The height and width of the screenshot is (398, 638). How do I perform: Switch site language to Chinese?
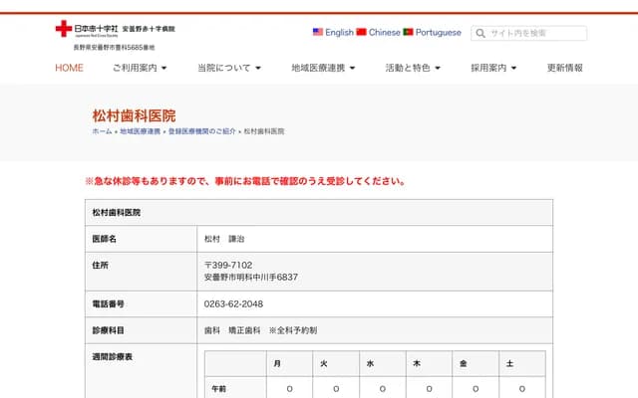point(384,33)
